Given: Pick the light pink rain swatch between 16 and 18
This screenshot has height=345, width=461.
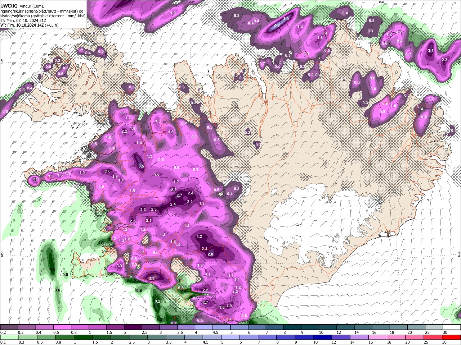Looking at the screenshot, I should pyautogui.click(x=378, y=337).
